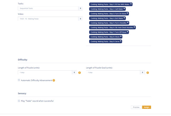The height and width of the screenshot is (116, 171).
Task: Remove Step 3: Turn On Stove tag
Action: coord(127,13)
